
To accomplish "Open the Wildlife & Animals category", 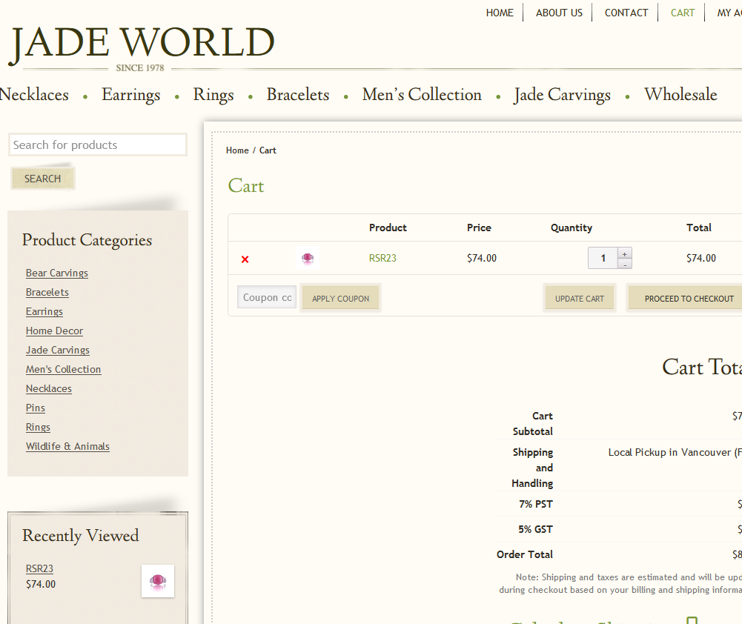I will 67,446.
